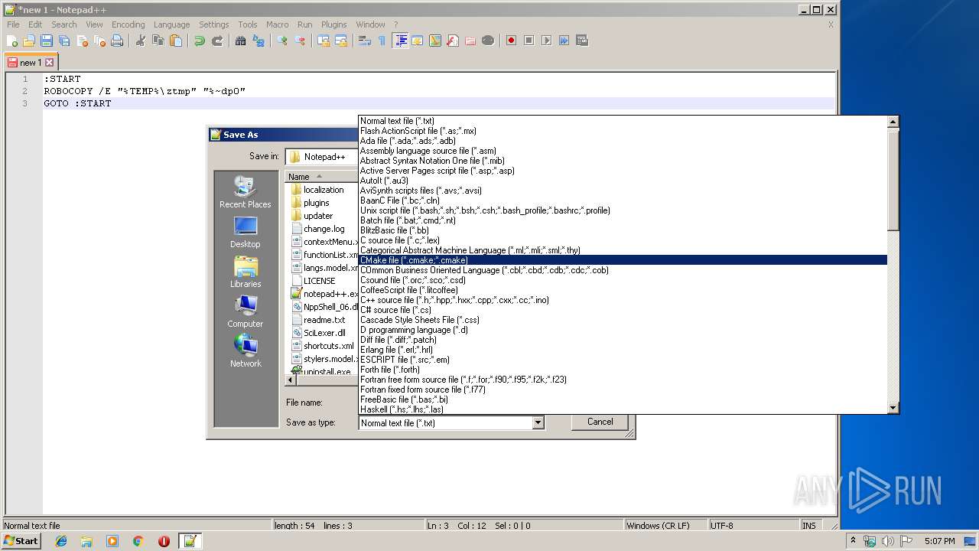Choose Haskell file type option

[x=623, y=409]
